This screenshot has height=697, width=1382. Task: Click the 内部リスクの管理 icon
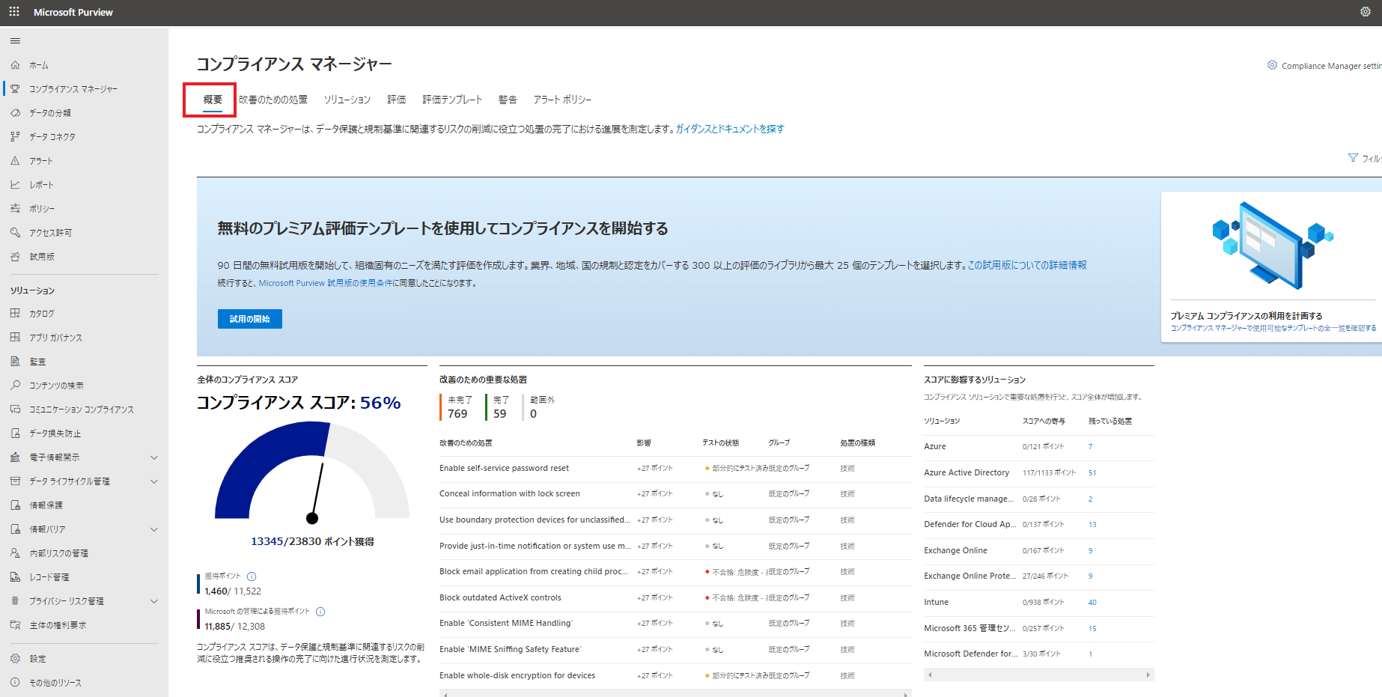(x=15, y=553)
